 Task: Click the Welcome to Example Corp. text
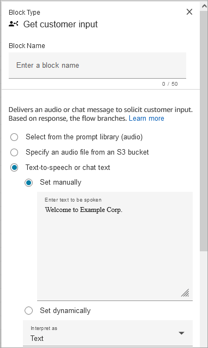(84, 210)
